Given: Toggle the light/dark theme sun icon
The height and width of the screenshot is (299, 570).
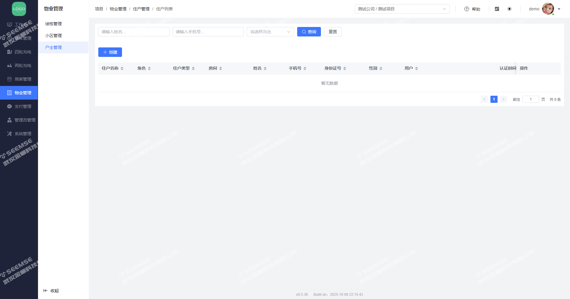Looking at the screenshot, I should pos(509,9).
